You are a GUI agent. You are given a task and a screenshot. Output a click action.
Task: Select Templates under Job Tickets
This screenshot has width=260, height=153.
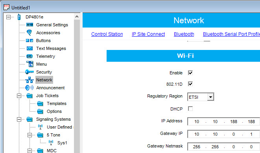coord(57,103)
